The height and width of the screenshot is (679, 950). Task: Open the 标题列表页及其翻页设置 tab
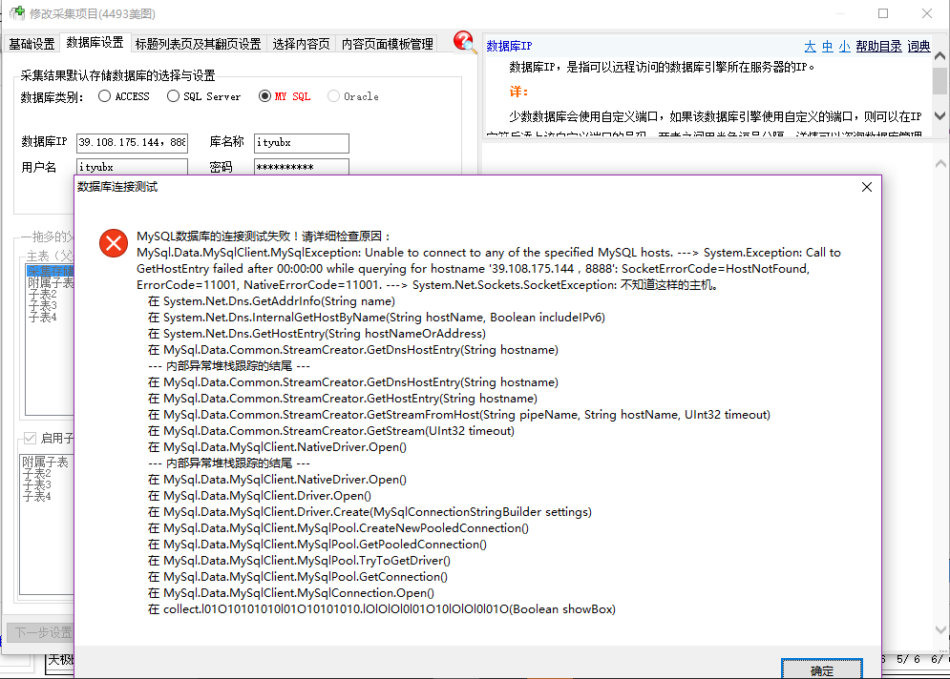click(198, 44)
